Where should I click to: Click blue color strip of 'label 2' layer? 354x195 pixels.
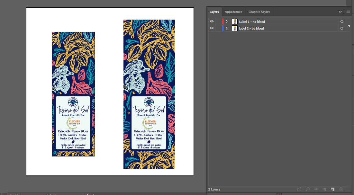click(223, 28)
